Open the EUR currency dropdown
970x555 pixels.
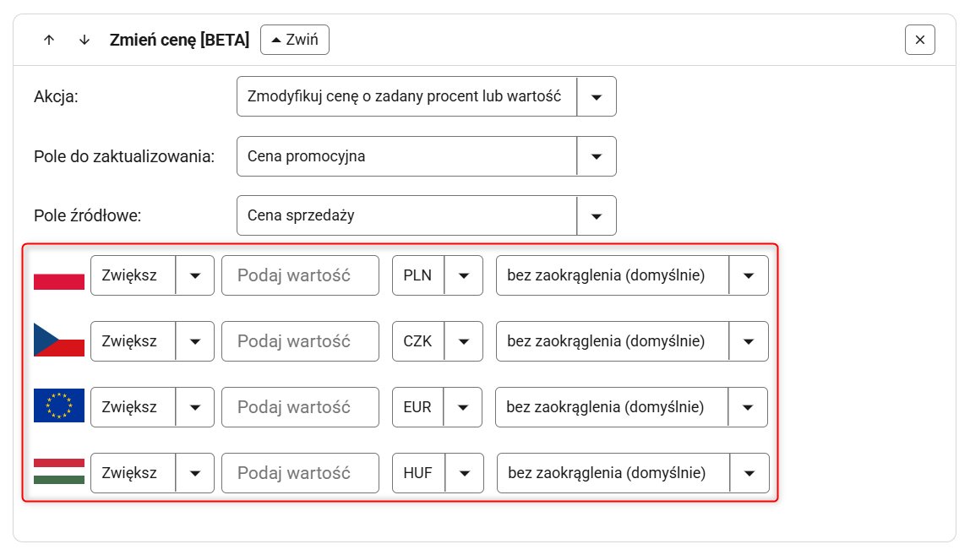[x=437, y=407]
